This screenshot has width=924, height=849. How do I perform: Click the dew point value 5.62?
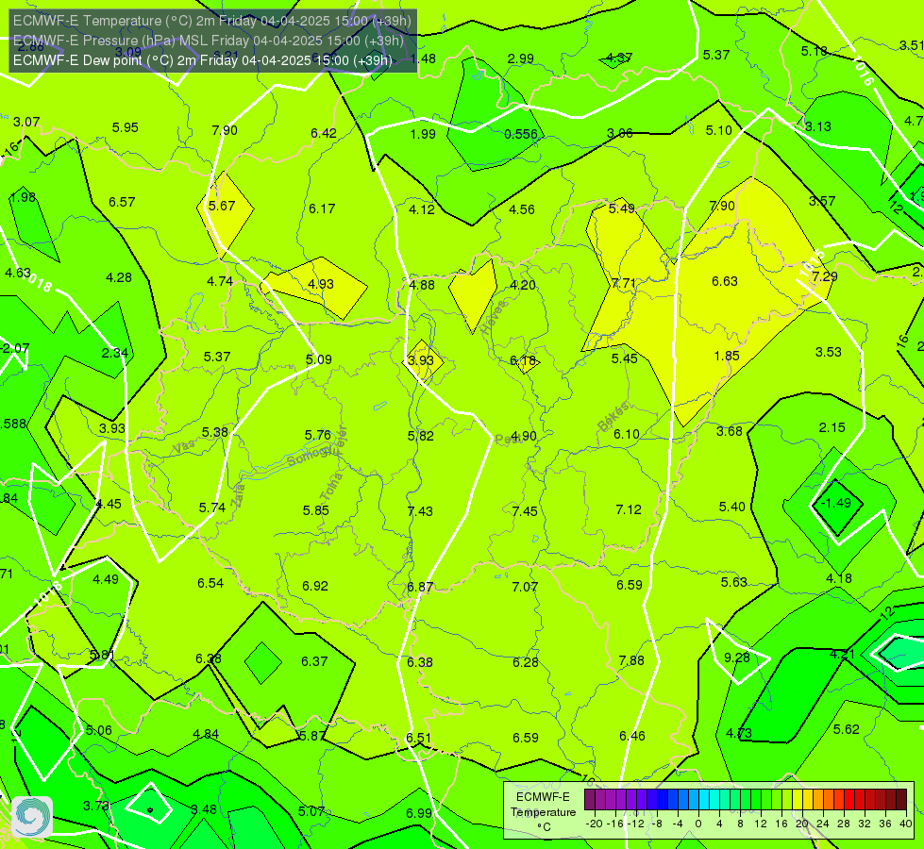point(847,729)
